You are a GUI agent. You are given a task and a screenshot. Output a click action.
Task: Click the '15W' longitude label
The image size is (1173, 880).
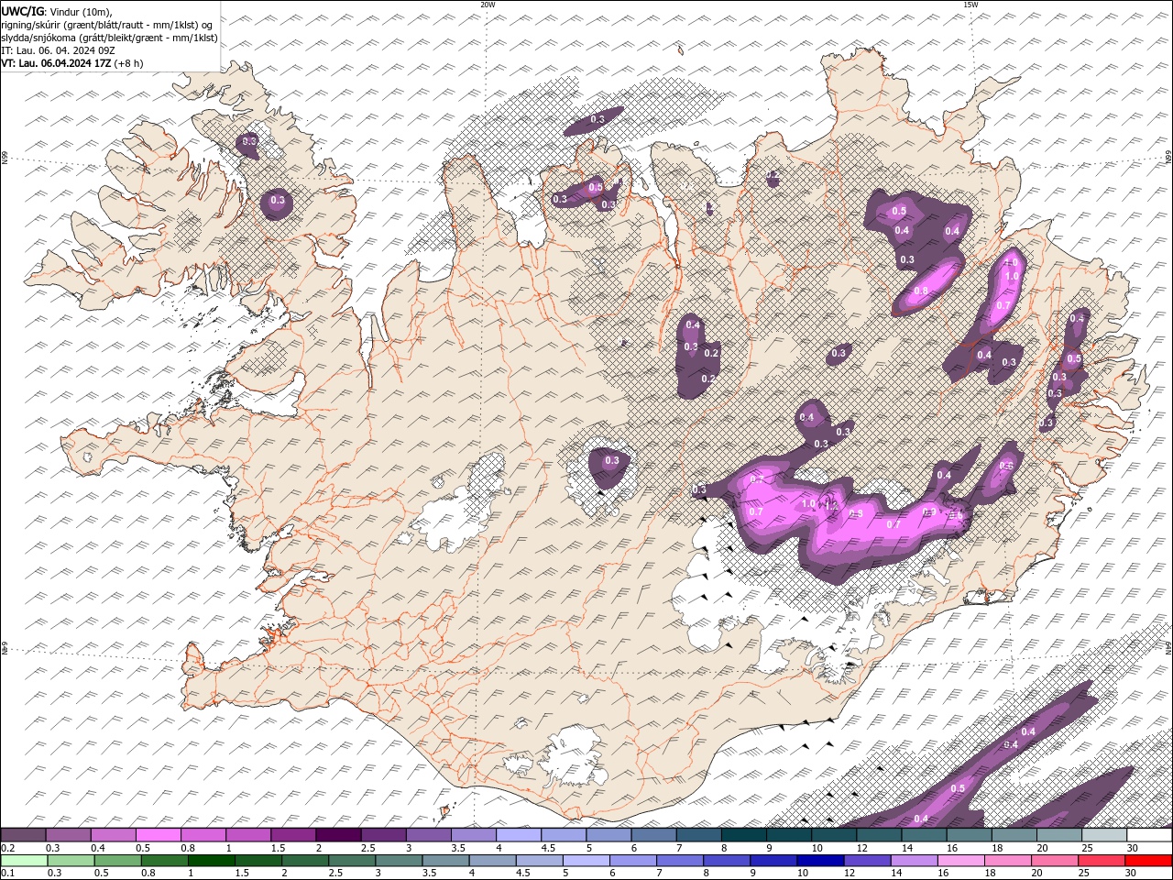click(970, 5)
